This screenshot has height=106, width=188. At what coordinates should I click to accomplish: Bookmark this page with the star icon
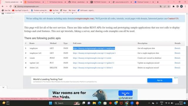click(x=169, y=6)
